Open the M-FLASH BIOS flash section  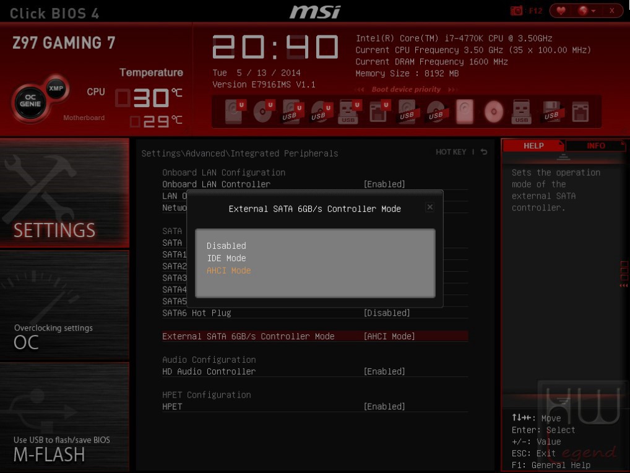tap(64, 417)
